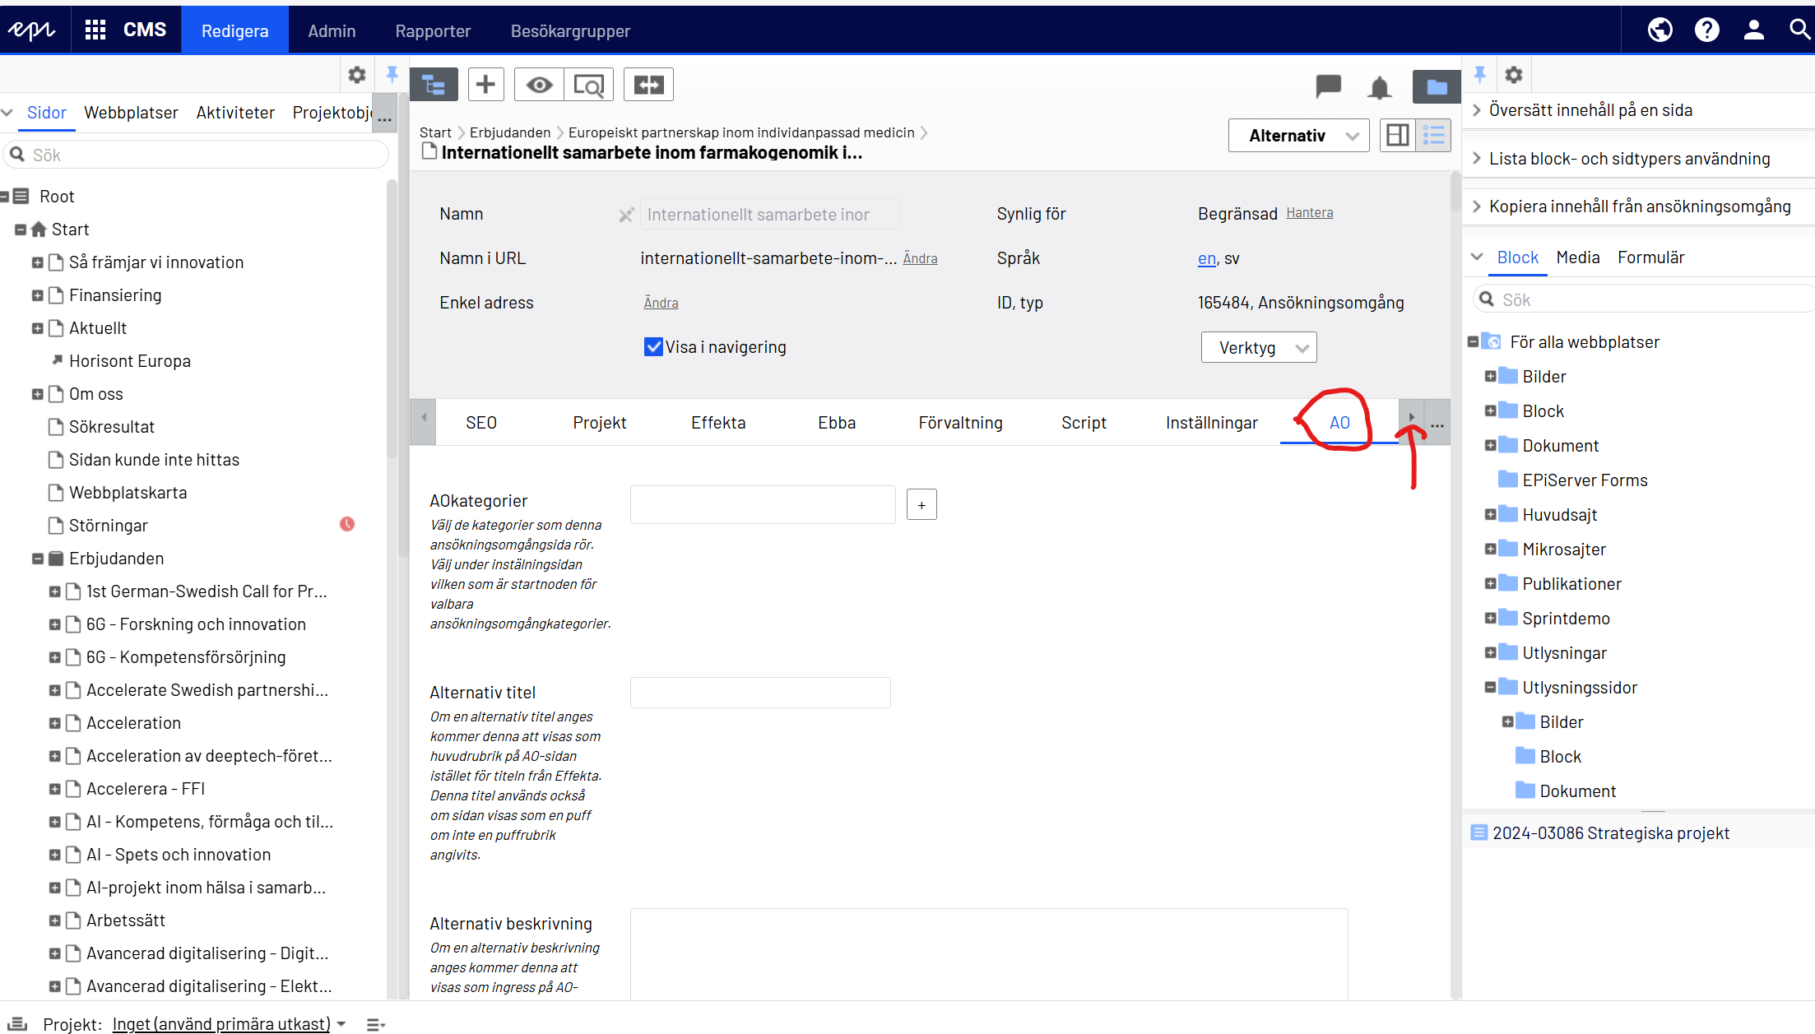Open the help question mark icon
1815x1034 pixels.
point(1706,30)
